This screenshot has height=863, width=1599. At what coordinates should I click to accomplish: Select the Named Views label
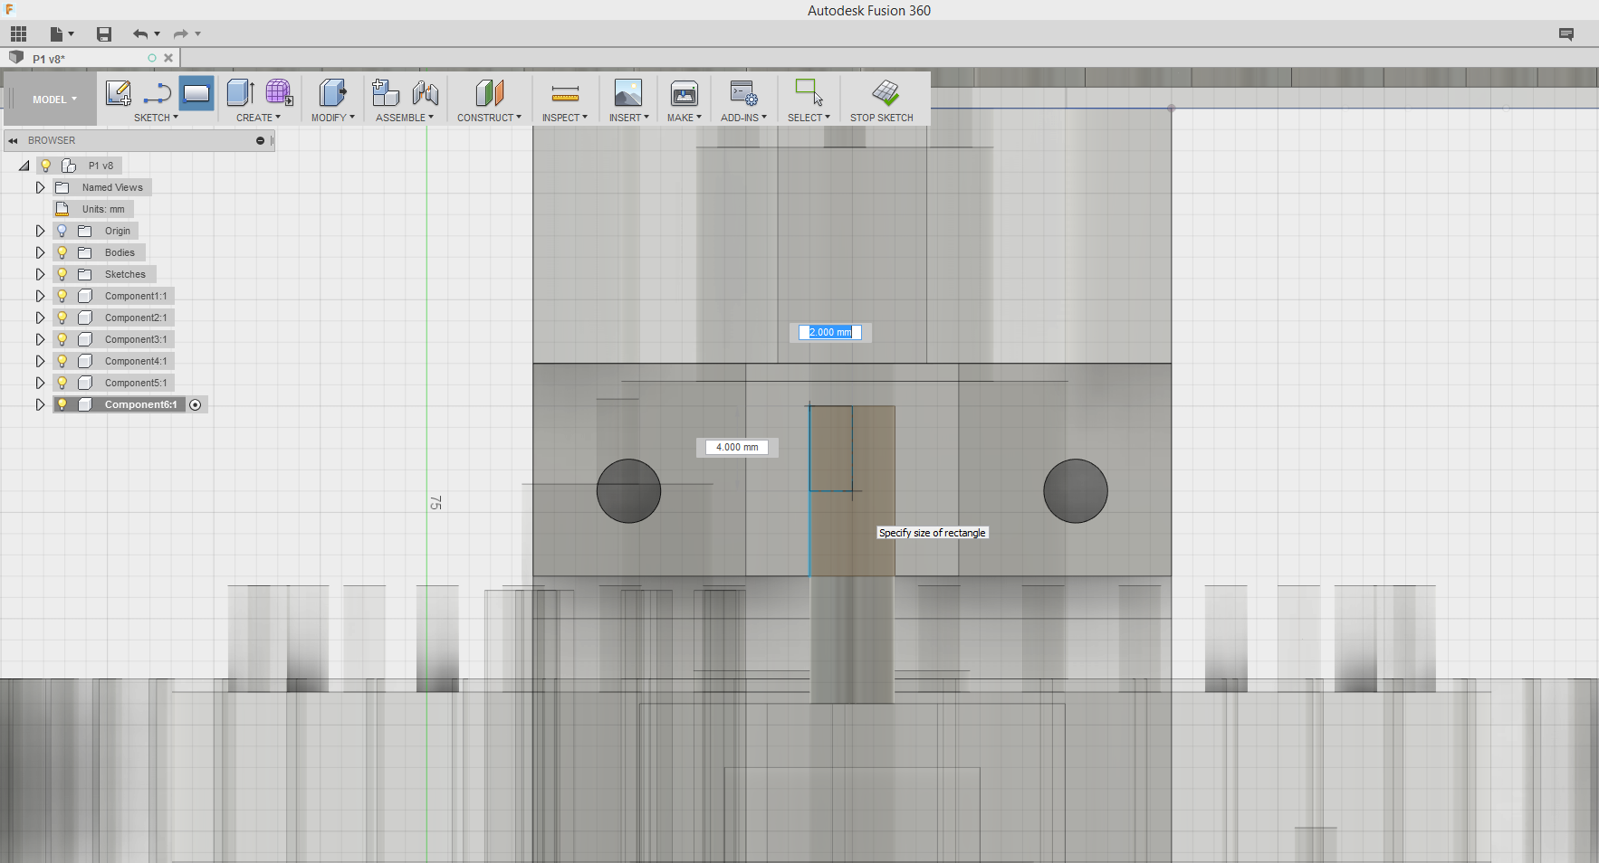[x=112, y=187]
